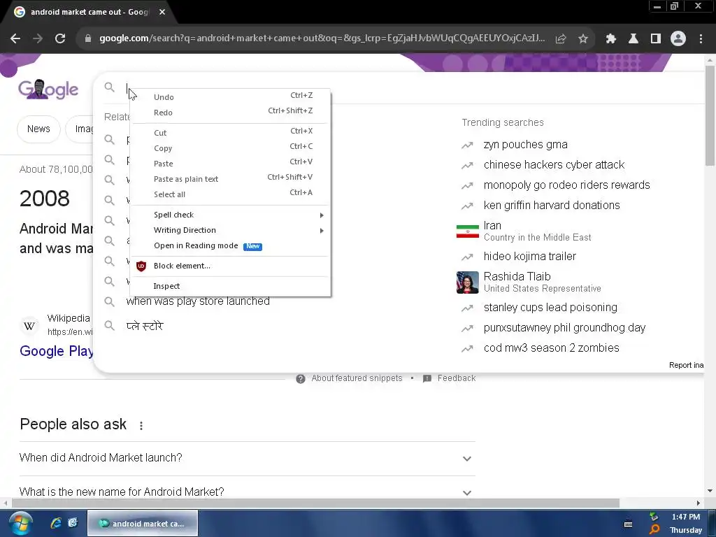The height and width of the screenshot is (537, 716).
Task: Choose Paste as plain text
Action: (231, 179)
